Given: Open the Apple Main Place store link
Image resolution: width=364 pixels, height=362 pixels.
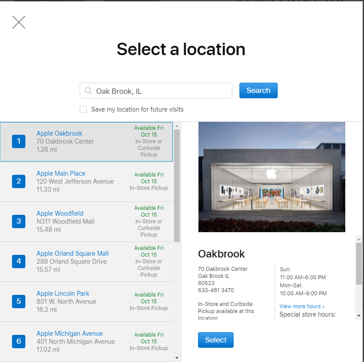Looking at the screenshot, I should 61,173.
